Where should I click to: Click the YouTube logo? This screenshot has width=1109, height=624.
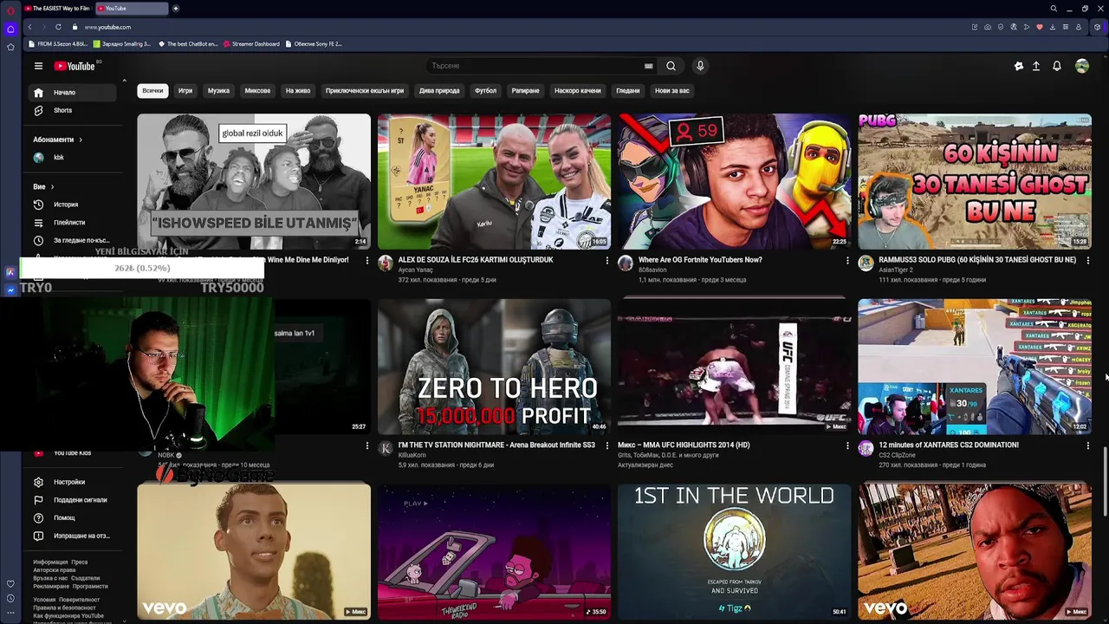[x=75, y=66]
